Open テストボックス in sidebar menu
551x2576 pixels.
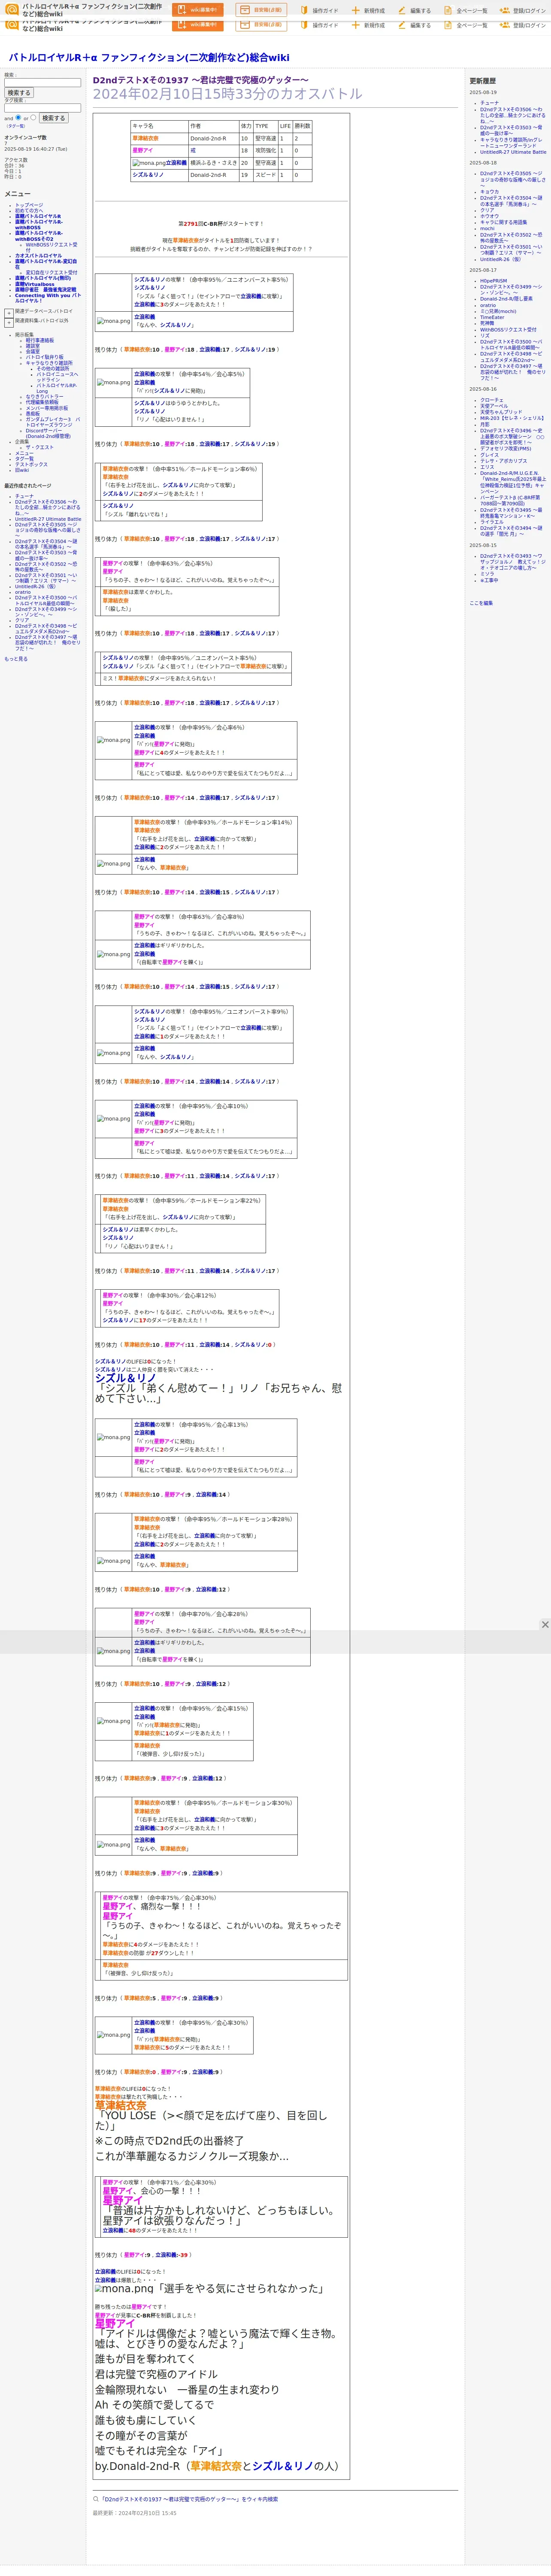31,464
